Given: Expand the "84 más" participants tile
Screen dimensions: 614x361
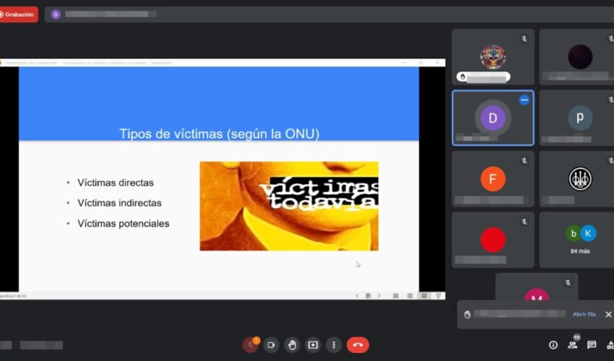Looking at the screenshot, I should coord(579,240).
